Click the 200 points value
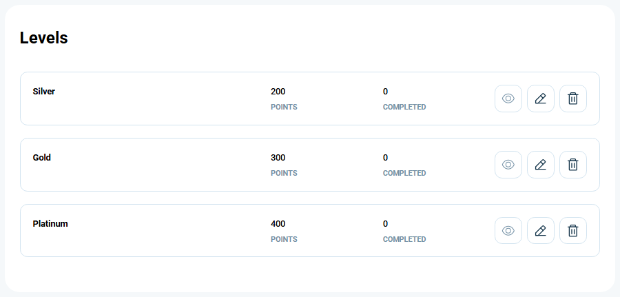 (x=278, y=92)
